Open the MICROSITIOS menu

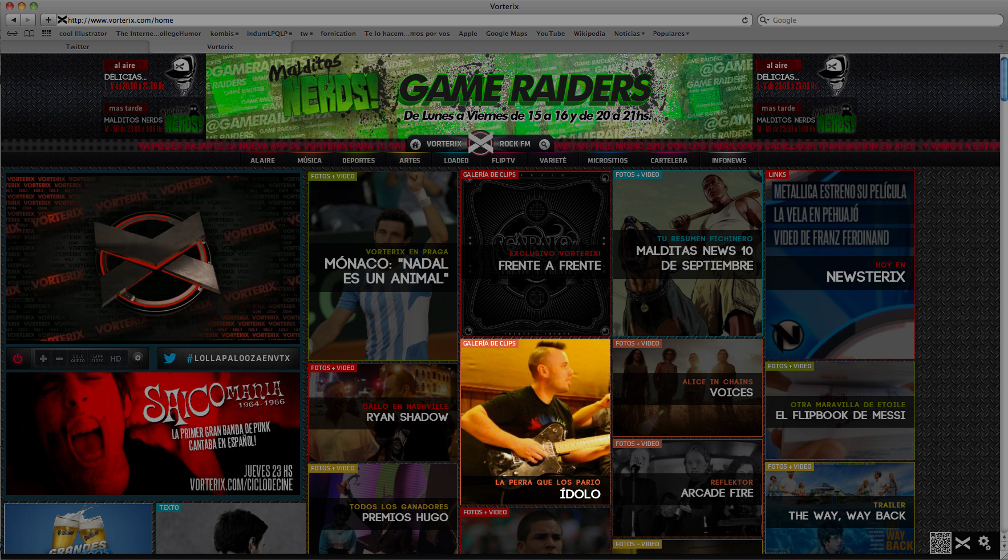tap(608, 161)
